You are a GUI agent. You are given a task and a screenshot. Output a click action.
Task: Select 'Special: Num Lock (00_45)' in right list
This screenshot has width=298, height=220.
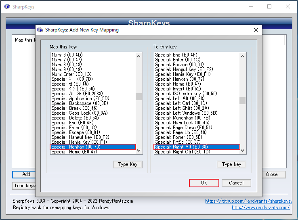(x=197, y=123)
